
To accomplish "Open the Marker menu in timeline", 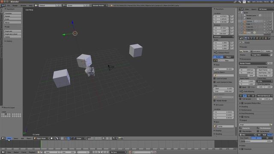I will (x=16, y=152).
